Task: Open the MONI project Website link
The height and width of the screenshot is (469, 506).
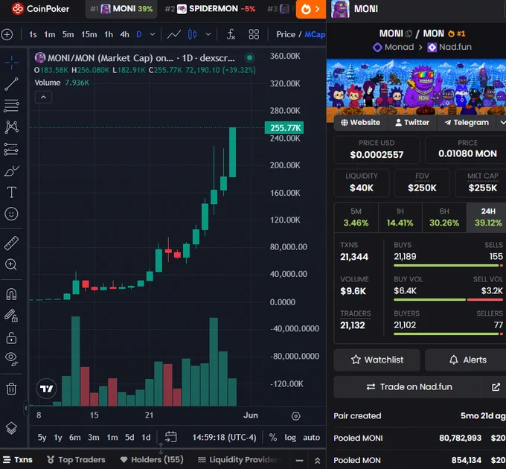Action: [360, 123]
